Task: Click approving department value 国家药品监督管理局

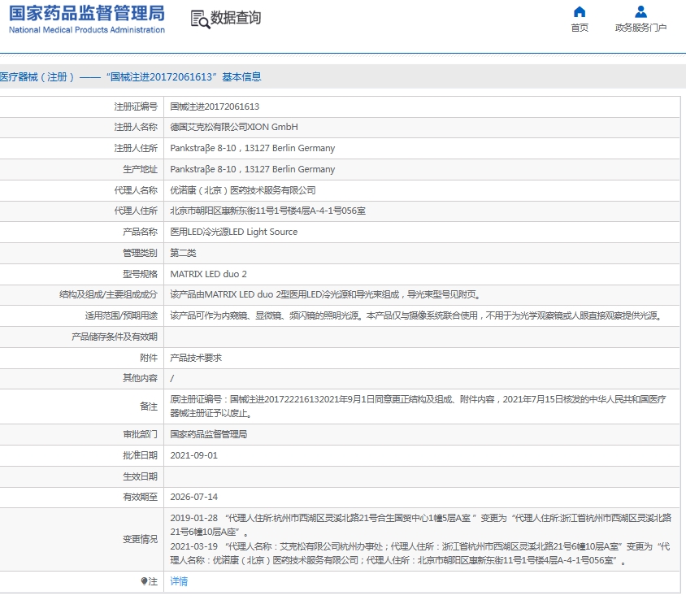Action: [209, 434]
